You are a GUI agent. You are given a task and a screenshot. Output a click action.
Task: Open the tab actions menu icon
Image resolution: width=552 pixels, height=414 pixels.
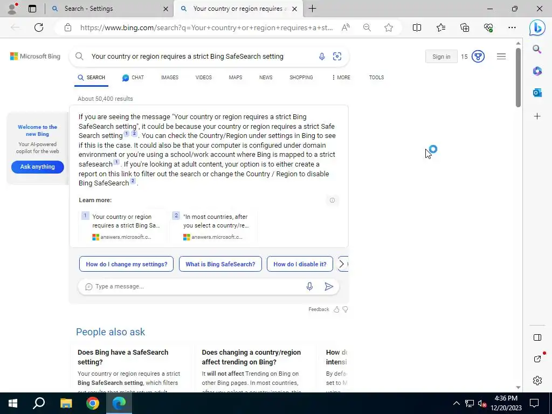(32, 9)
